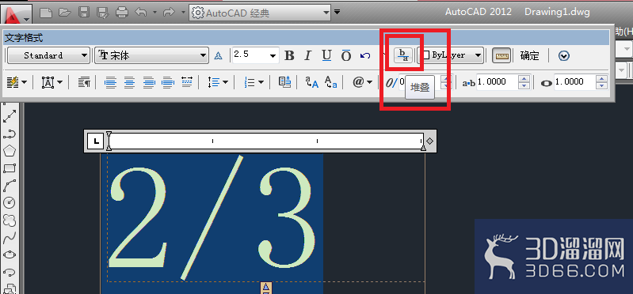Click the insert field icon
The height and width of the screenshot is (294, 633).
[285, 82]
